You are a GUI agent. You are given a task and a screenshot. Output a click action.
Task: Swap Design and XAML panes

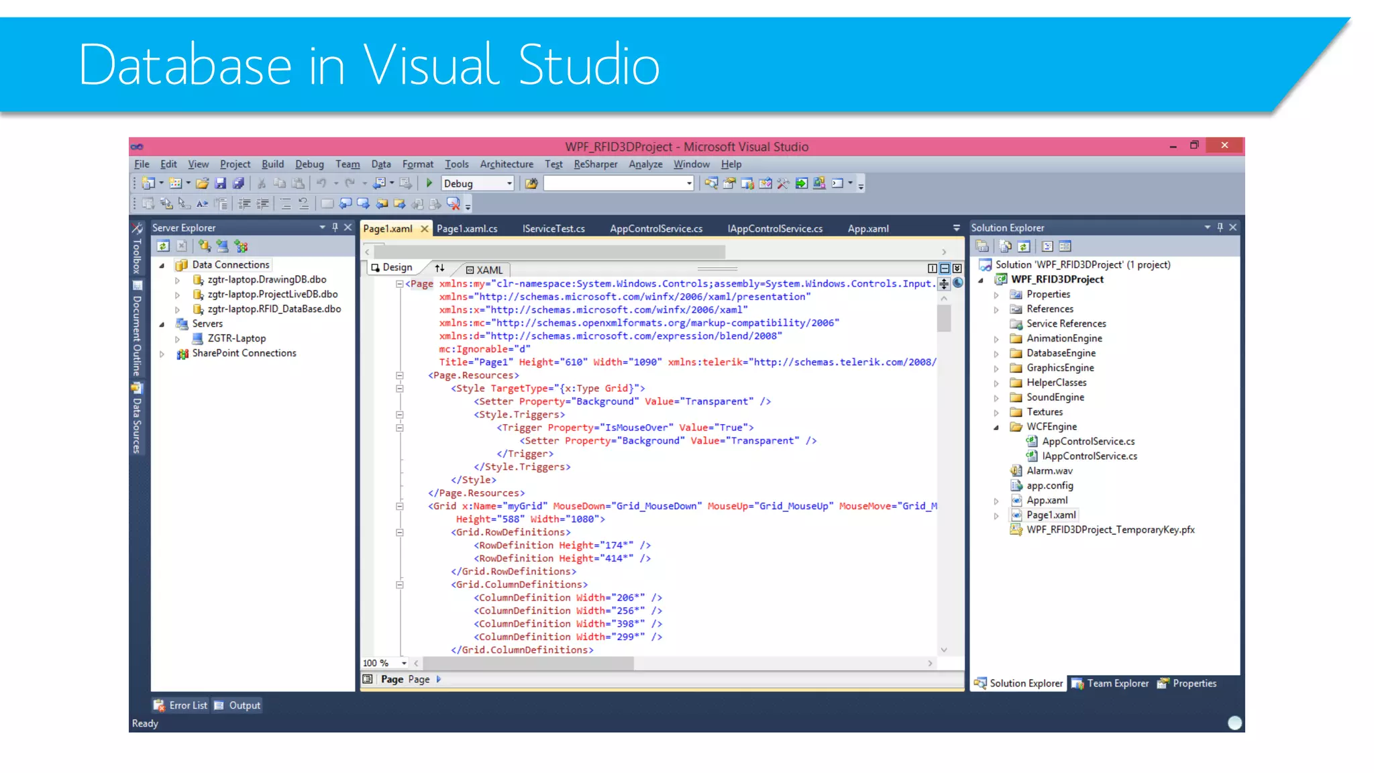point(439,268)
